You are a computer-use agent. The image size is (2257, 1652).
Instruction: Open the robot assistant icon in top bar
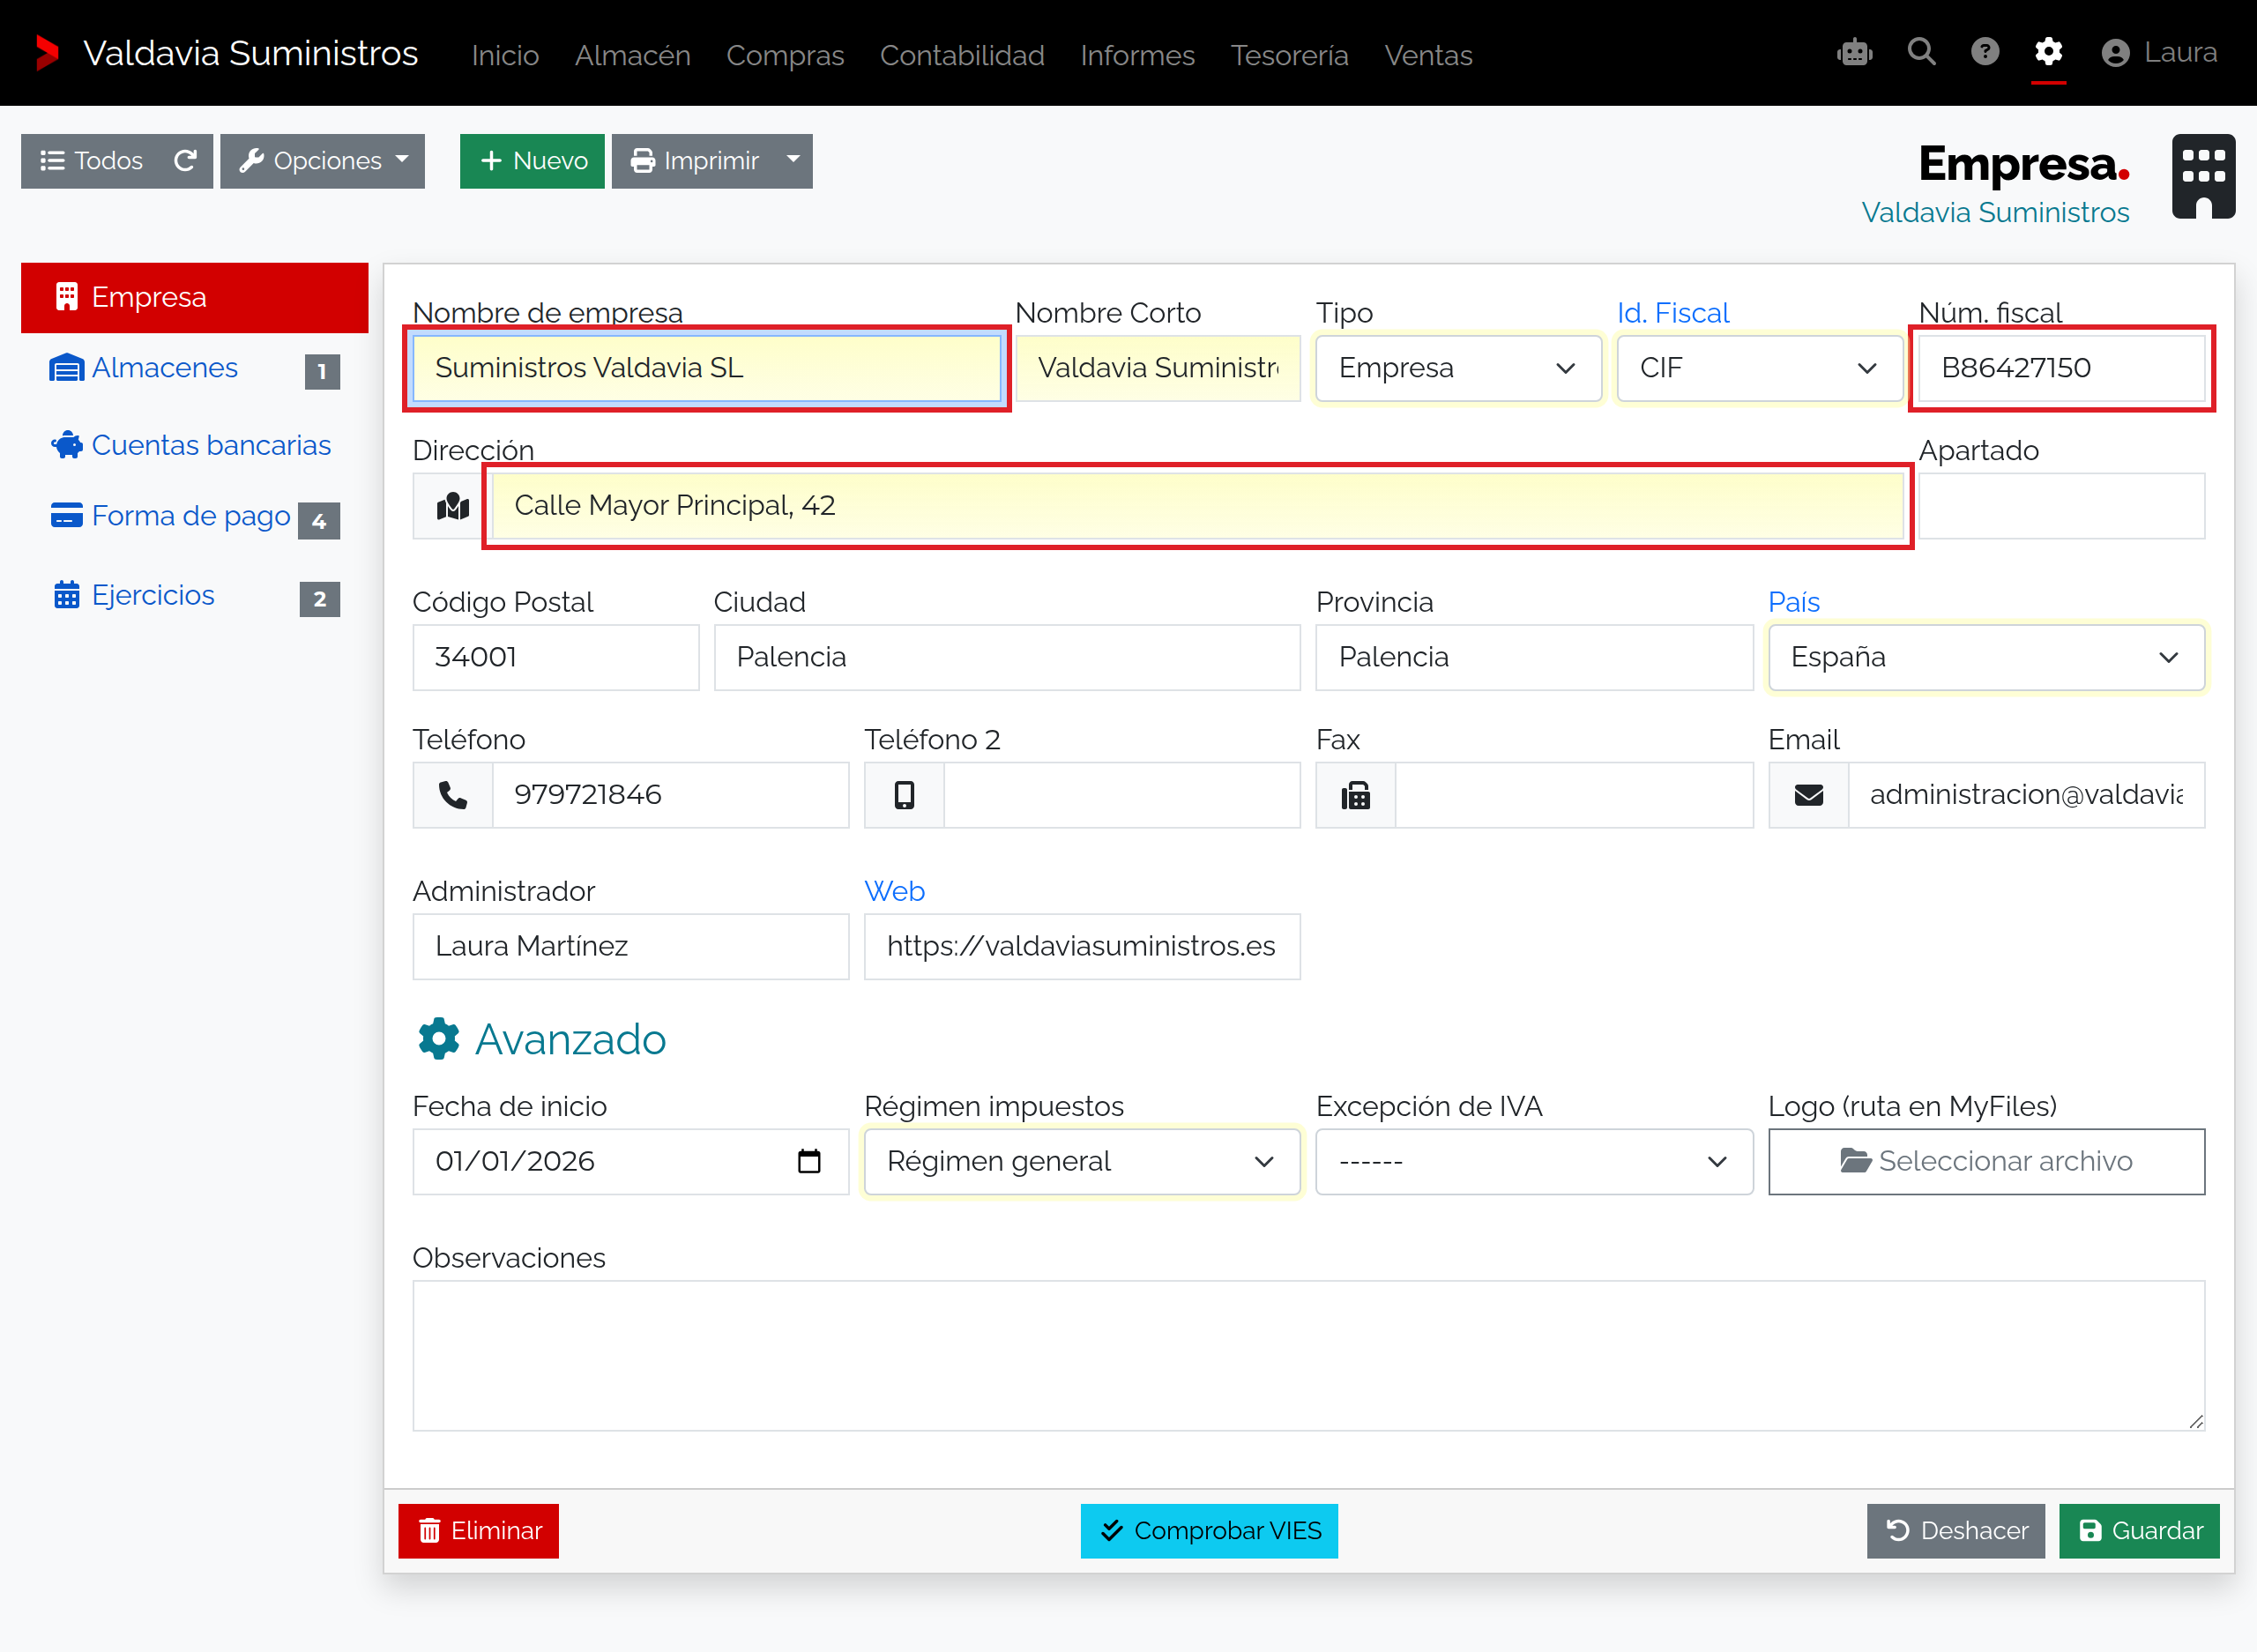click(1854, 53)
